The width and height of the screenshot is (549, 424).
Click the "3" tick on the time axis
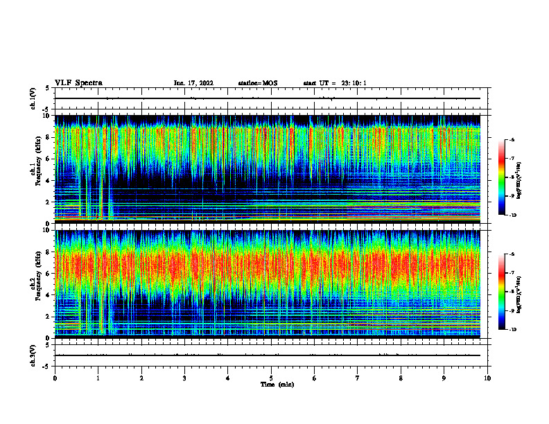(x=184, y=378)
